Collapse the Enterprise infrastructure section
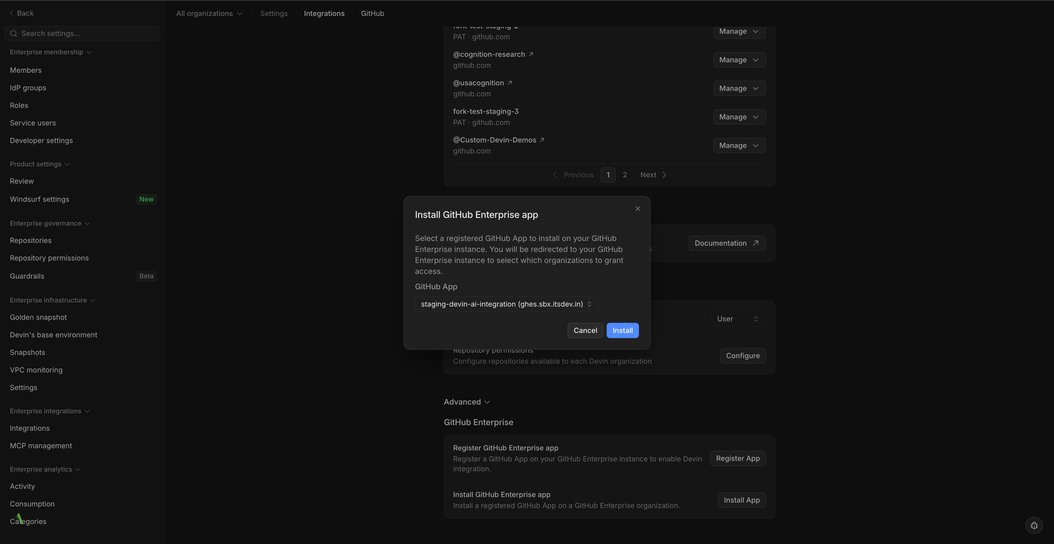The image size is (1054, 544). tap(52, 300)
